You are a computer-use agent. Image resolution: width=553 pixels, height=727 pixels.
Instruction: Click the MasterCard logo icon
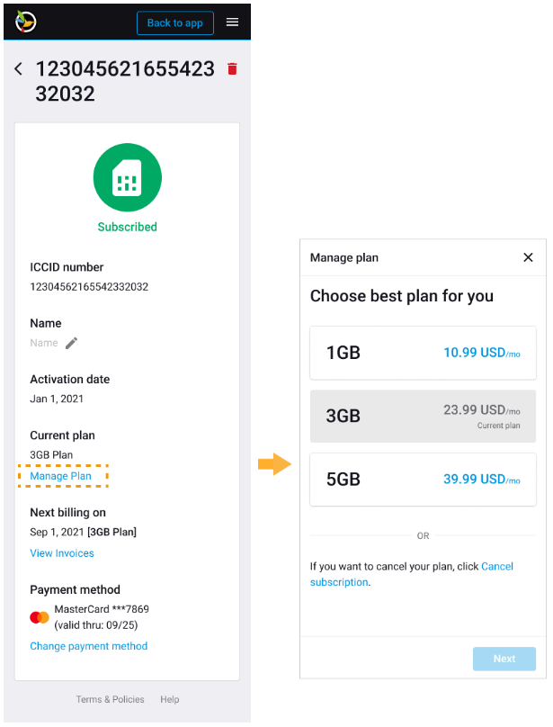coord(40,617)
